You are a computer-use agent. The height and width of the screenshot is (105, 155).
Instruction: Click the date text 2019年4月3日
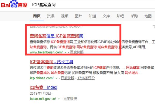[40, 93]
